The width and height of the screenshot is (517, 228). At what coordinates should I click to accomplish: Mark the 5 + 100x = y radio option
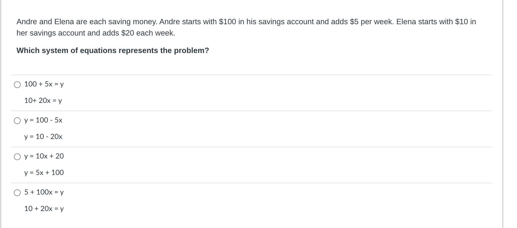click(17, 193)
